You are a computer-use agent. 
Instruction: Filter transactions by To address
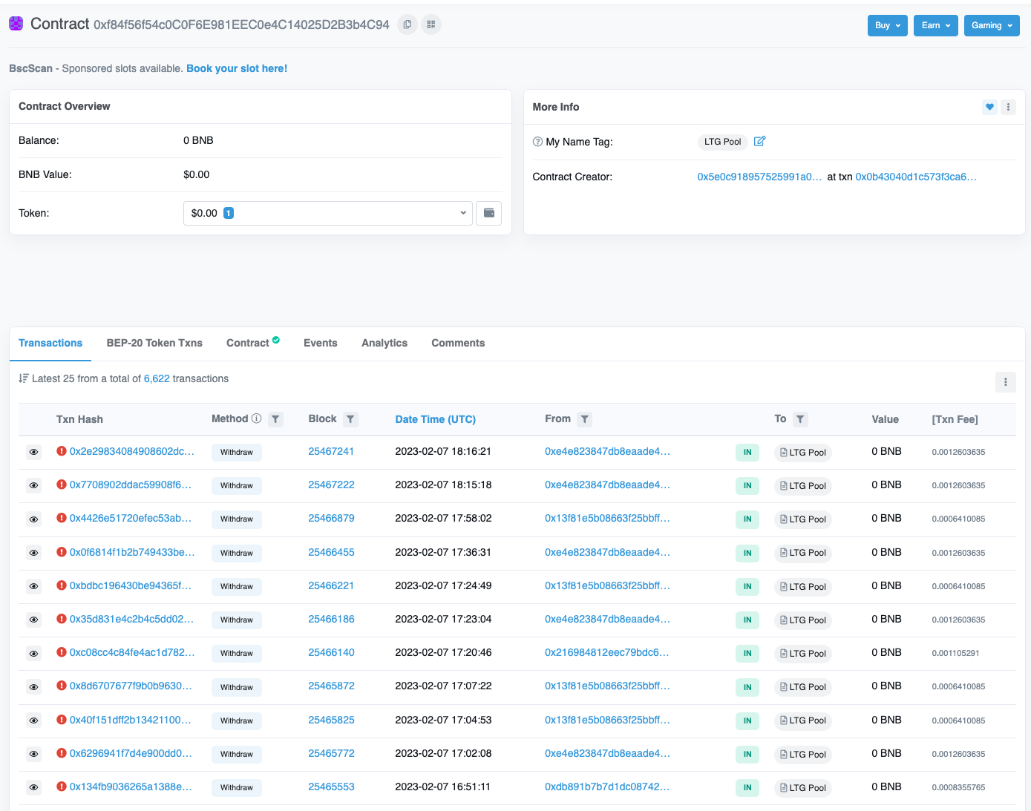[x=800, y=419]
